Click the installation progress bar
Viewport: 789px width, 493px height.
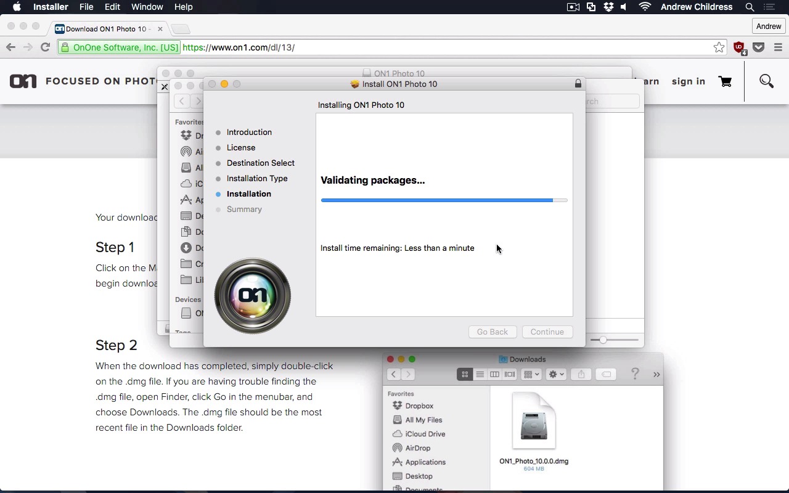pos(444,200)
